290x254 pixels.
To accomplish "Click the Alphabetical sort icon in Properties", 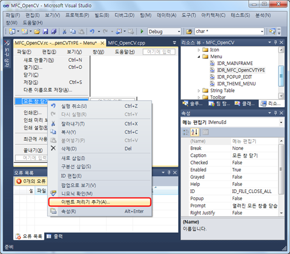I will click(x=194, y=132).
